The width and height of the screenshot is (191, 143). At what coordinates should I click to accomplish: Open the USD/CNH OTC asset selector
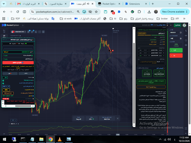click(18, 32)
